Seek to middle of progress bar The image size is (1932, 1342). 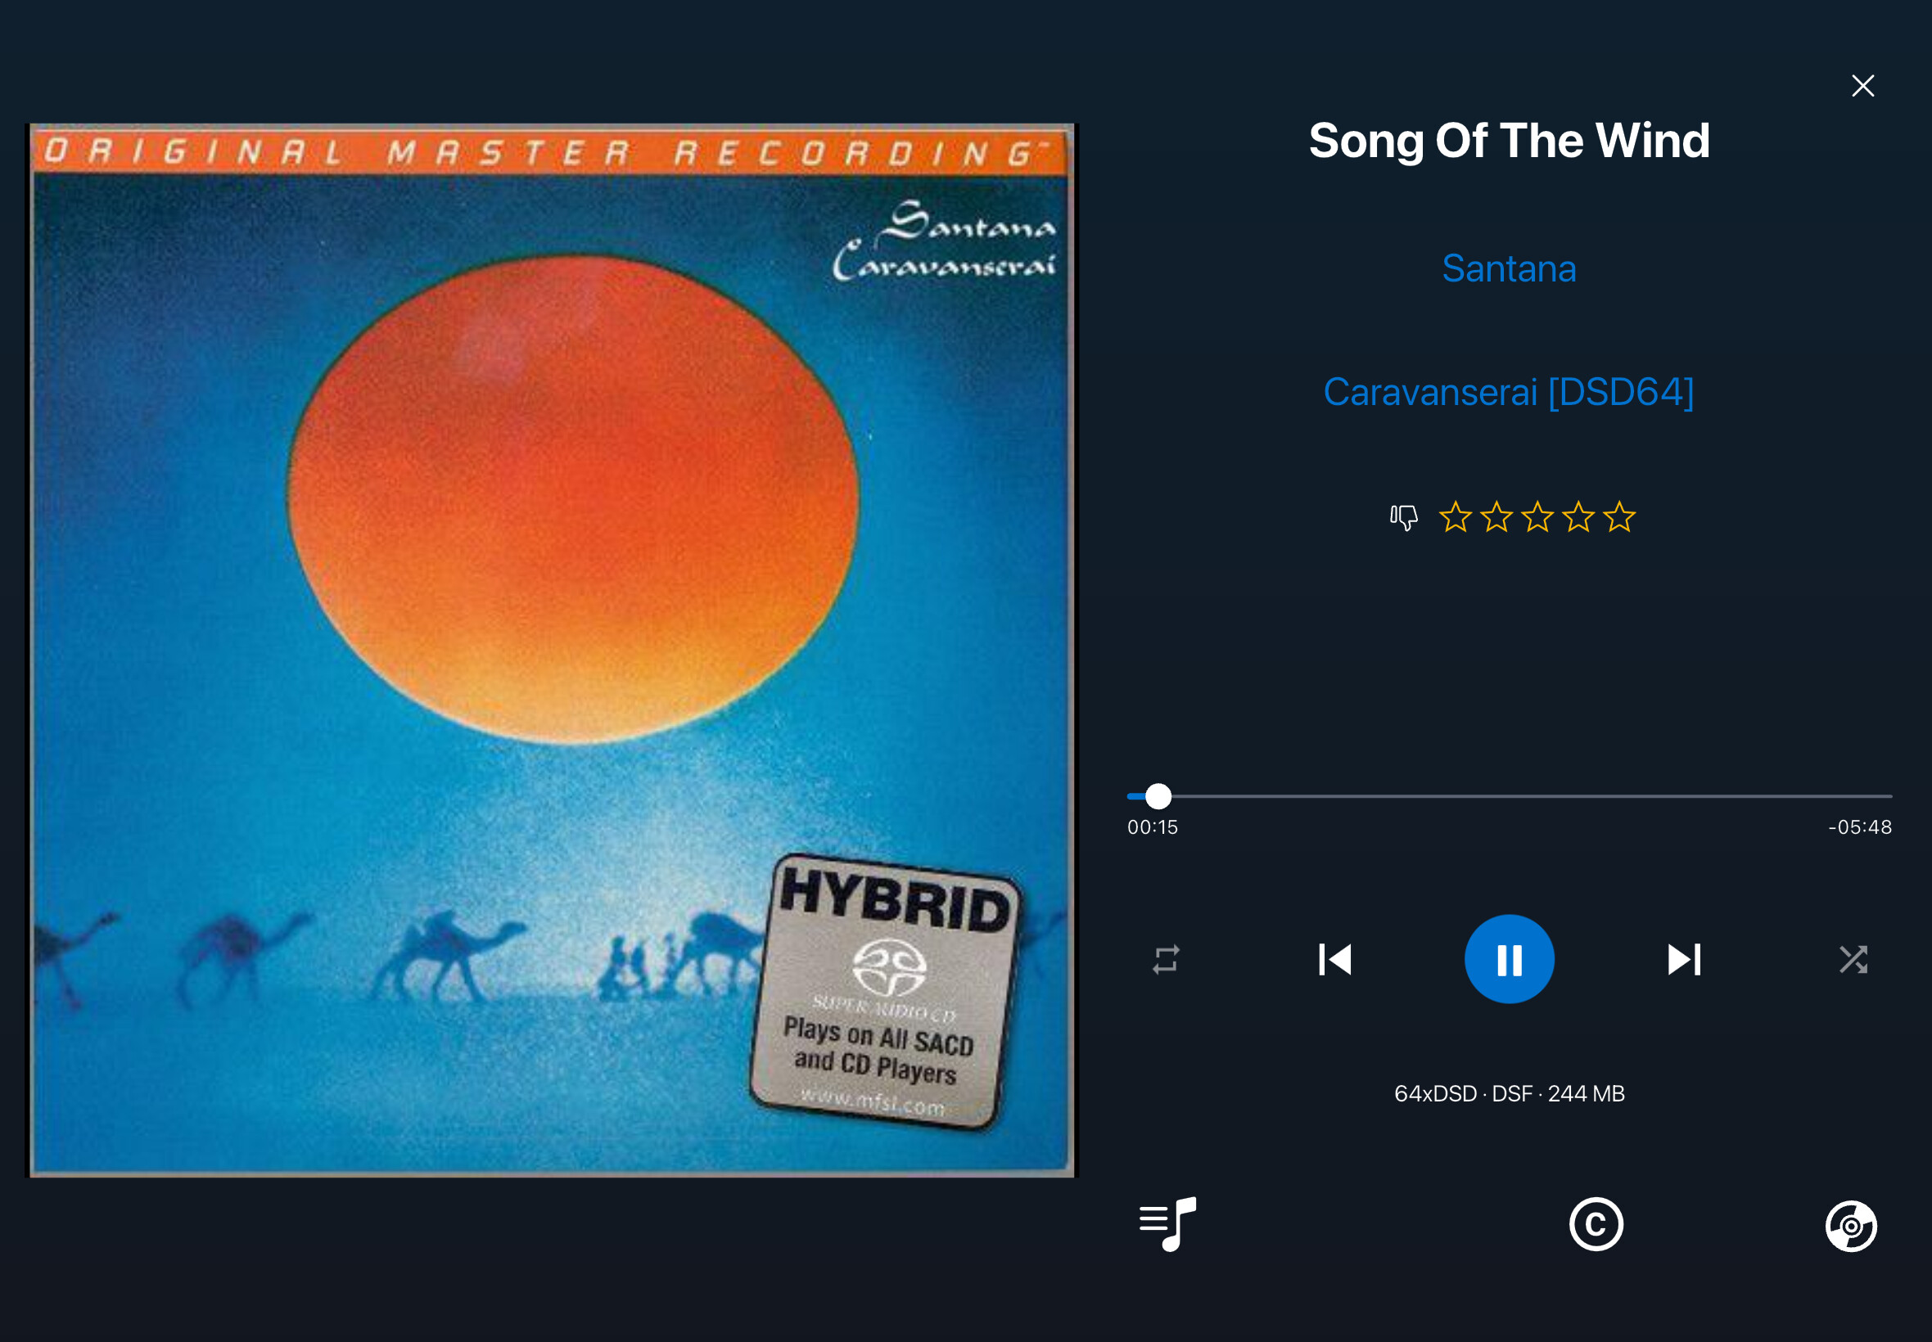(1509, 795)
